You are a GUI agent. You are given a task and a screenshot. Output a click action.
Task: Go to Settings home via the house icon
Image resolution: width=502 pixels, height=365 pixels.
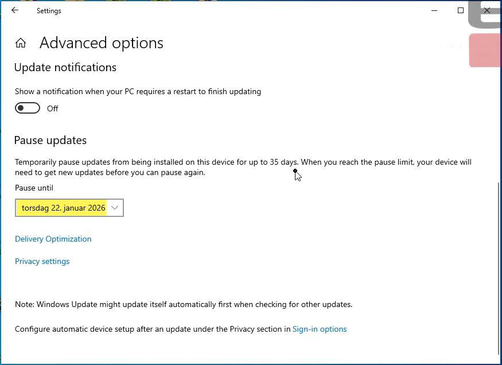click(x=21, y=43)
